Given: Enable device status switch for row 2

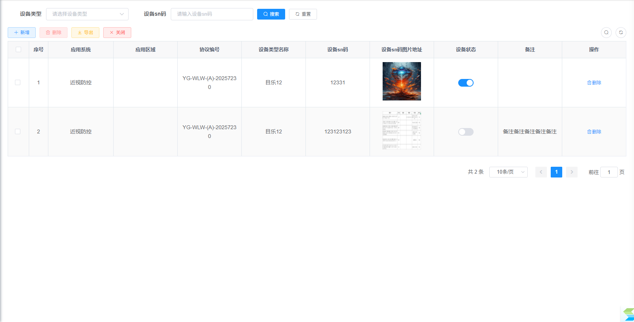Looking at the screenshot, I should tap(466, 132).
